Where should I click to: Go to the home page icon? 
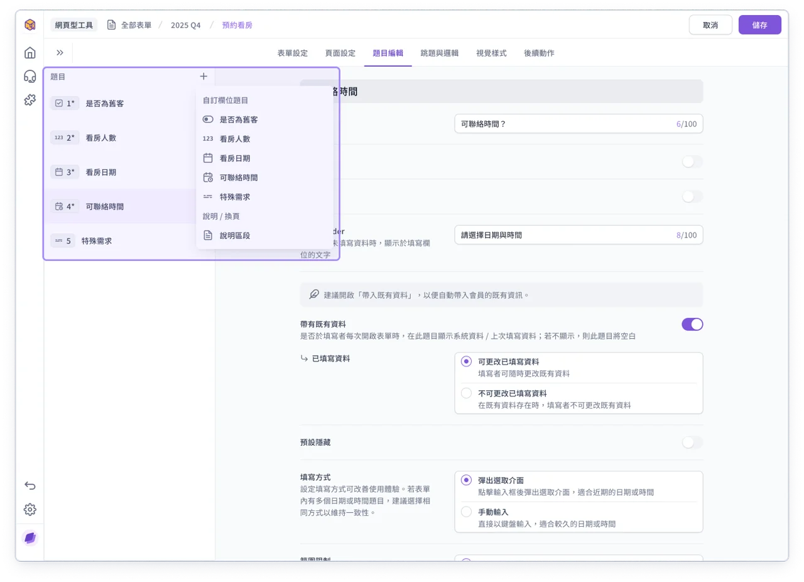point(30,53)
